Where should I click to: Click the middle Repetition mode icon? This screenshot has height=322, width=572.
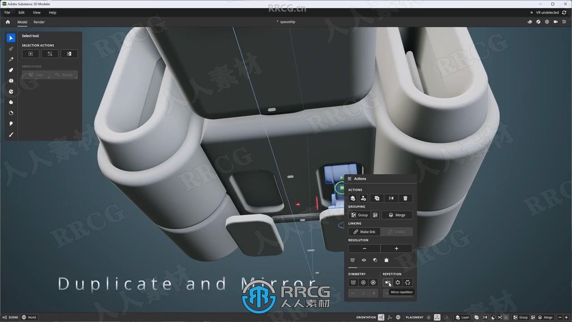(x=398, y=283)
